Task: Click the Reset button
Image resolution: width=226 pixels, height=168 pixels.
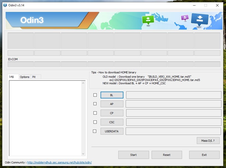Action: click(x=167, y=155)
